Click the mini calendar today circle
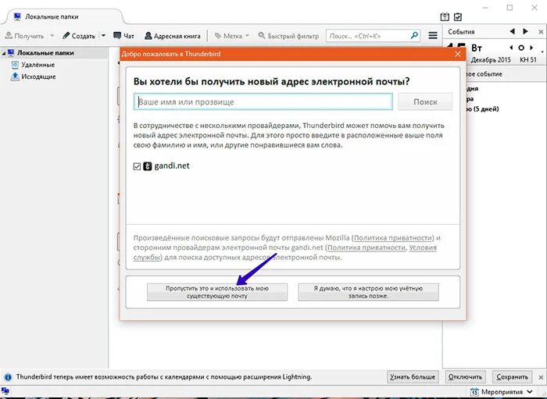 [x=521, y=48]
